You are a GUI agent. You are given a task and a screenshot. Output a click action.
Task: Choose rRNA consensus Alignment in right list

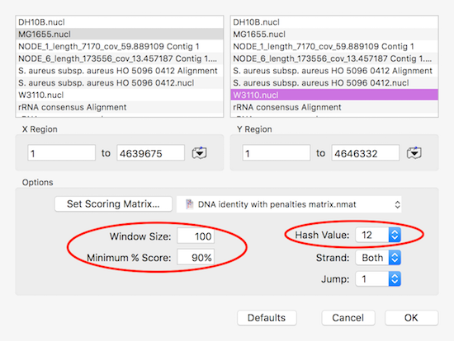334,107
